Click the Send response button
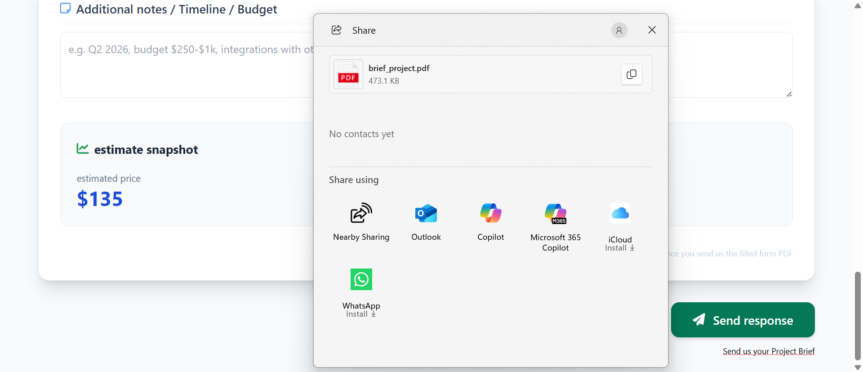Viewport: 863px width, 372px height. click(743, 320)
